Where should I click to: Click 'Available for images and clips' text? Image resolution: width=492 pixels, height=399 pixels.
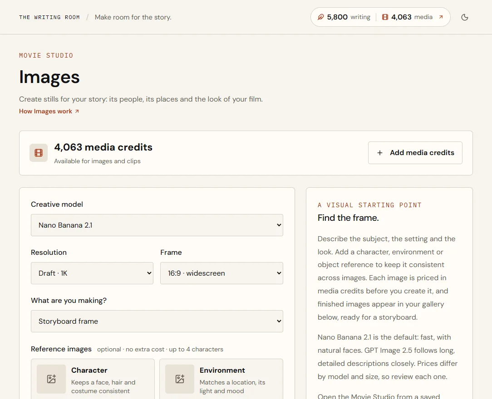pos(97,161)
